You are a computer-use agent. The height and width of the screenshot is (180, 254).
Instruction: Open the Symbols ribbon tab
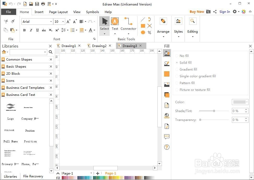click(x=92, y=12)
